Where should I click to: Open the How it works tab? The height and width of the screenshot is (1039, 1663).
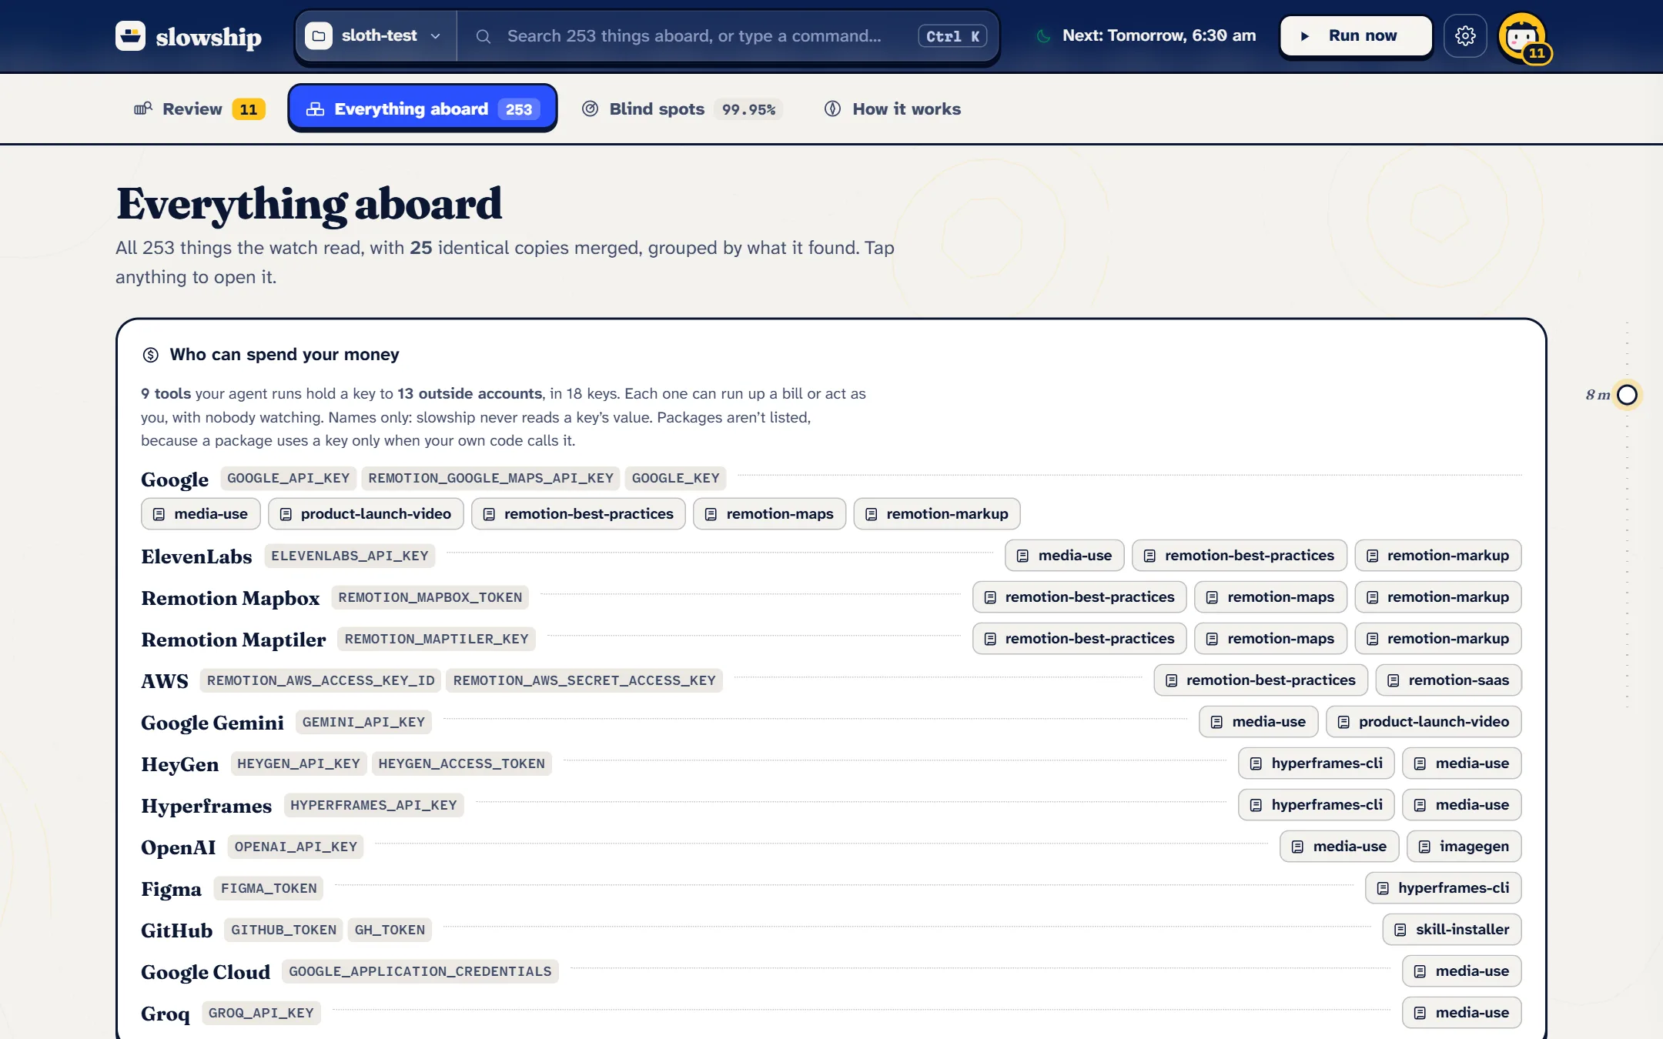tap(892, 109)
